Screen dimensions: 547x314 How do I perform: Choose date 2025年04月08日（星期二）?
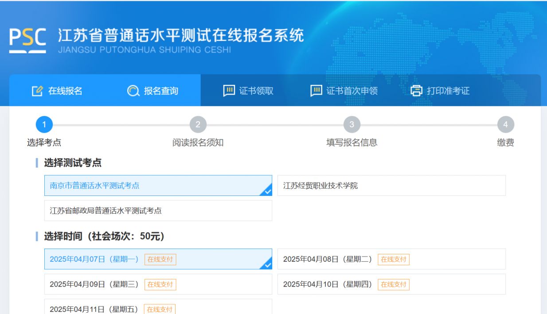[391, 259]
